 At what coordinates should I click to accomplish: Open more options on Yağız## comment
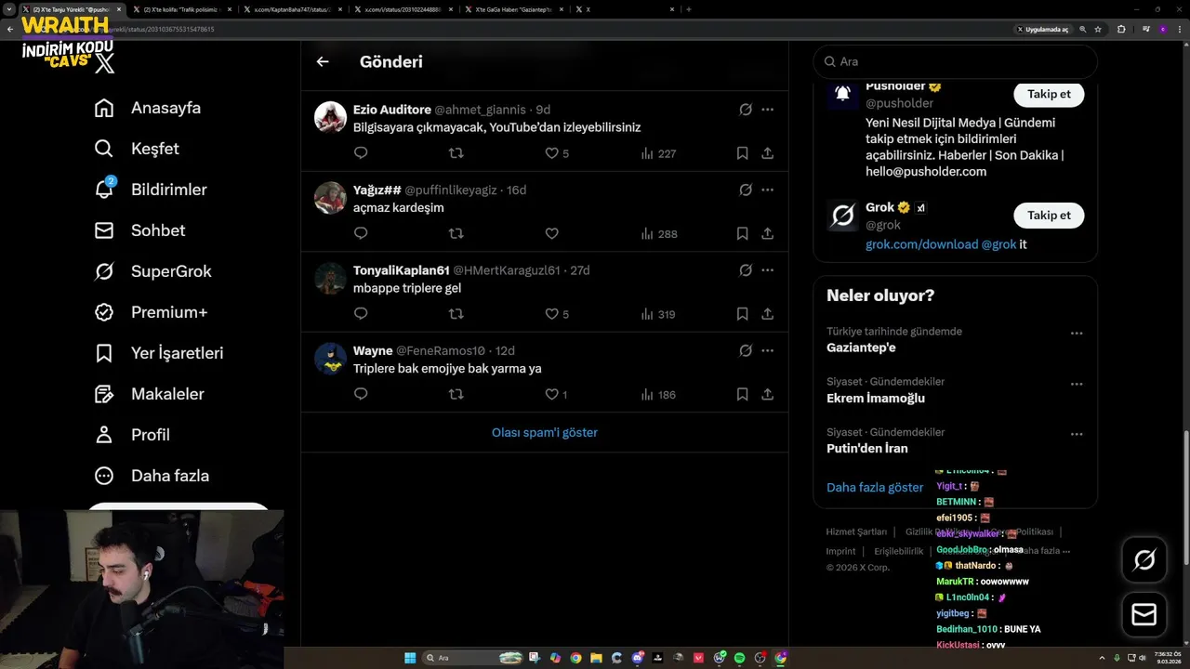767,190
